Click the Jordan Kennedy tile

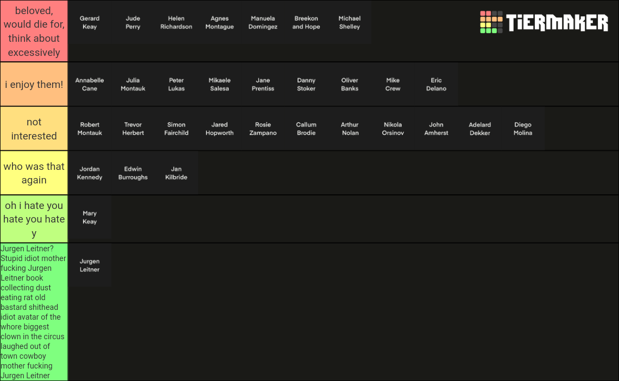90,173
